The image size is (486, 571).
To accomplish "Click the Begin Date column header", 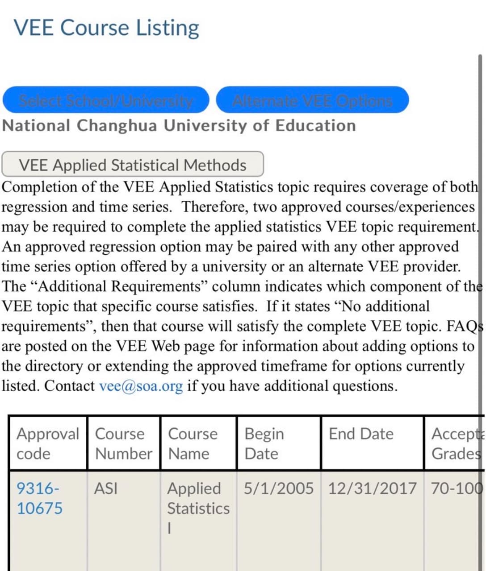I will 264,443.
